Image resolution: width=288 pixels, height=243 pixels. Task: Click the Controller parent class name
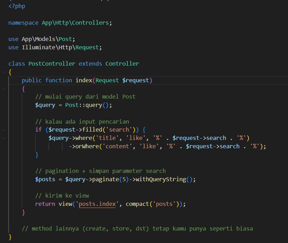click(122, 64)
